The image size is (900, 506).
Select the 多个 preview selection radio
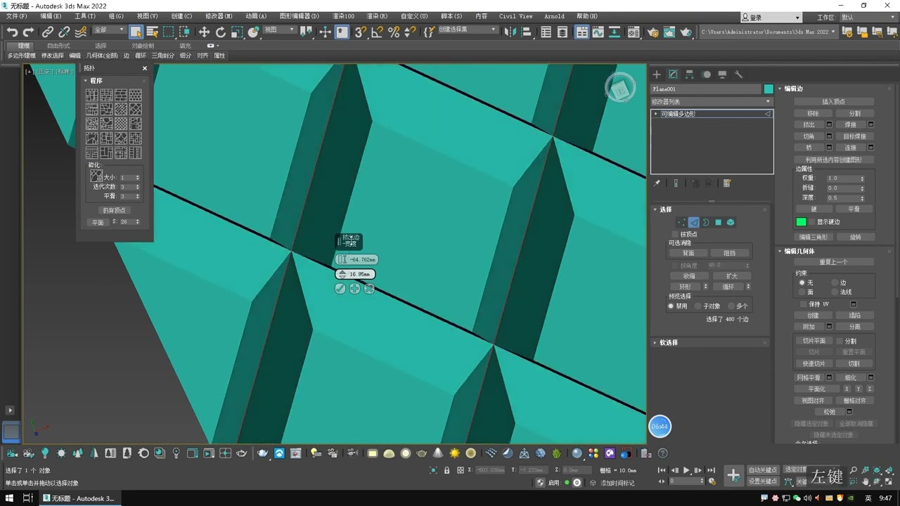pos(732,306)
